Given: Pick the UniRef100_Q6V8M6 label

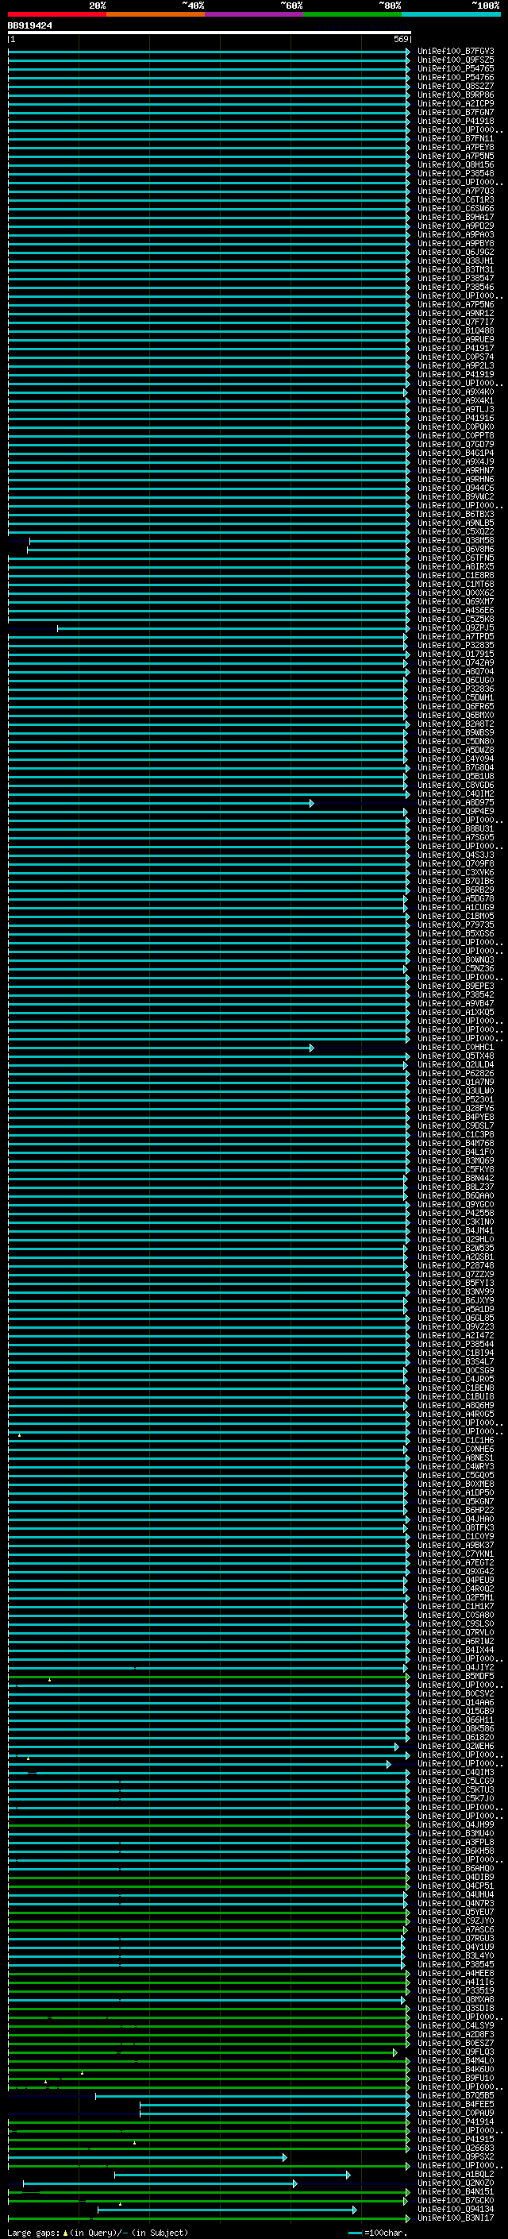Looking at the screenshot, I should click(x=455, y=550).
